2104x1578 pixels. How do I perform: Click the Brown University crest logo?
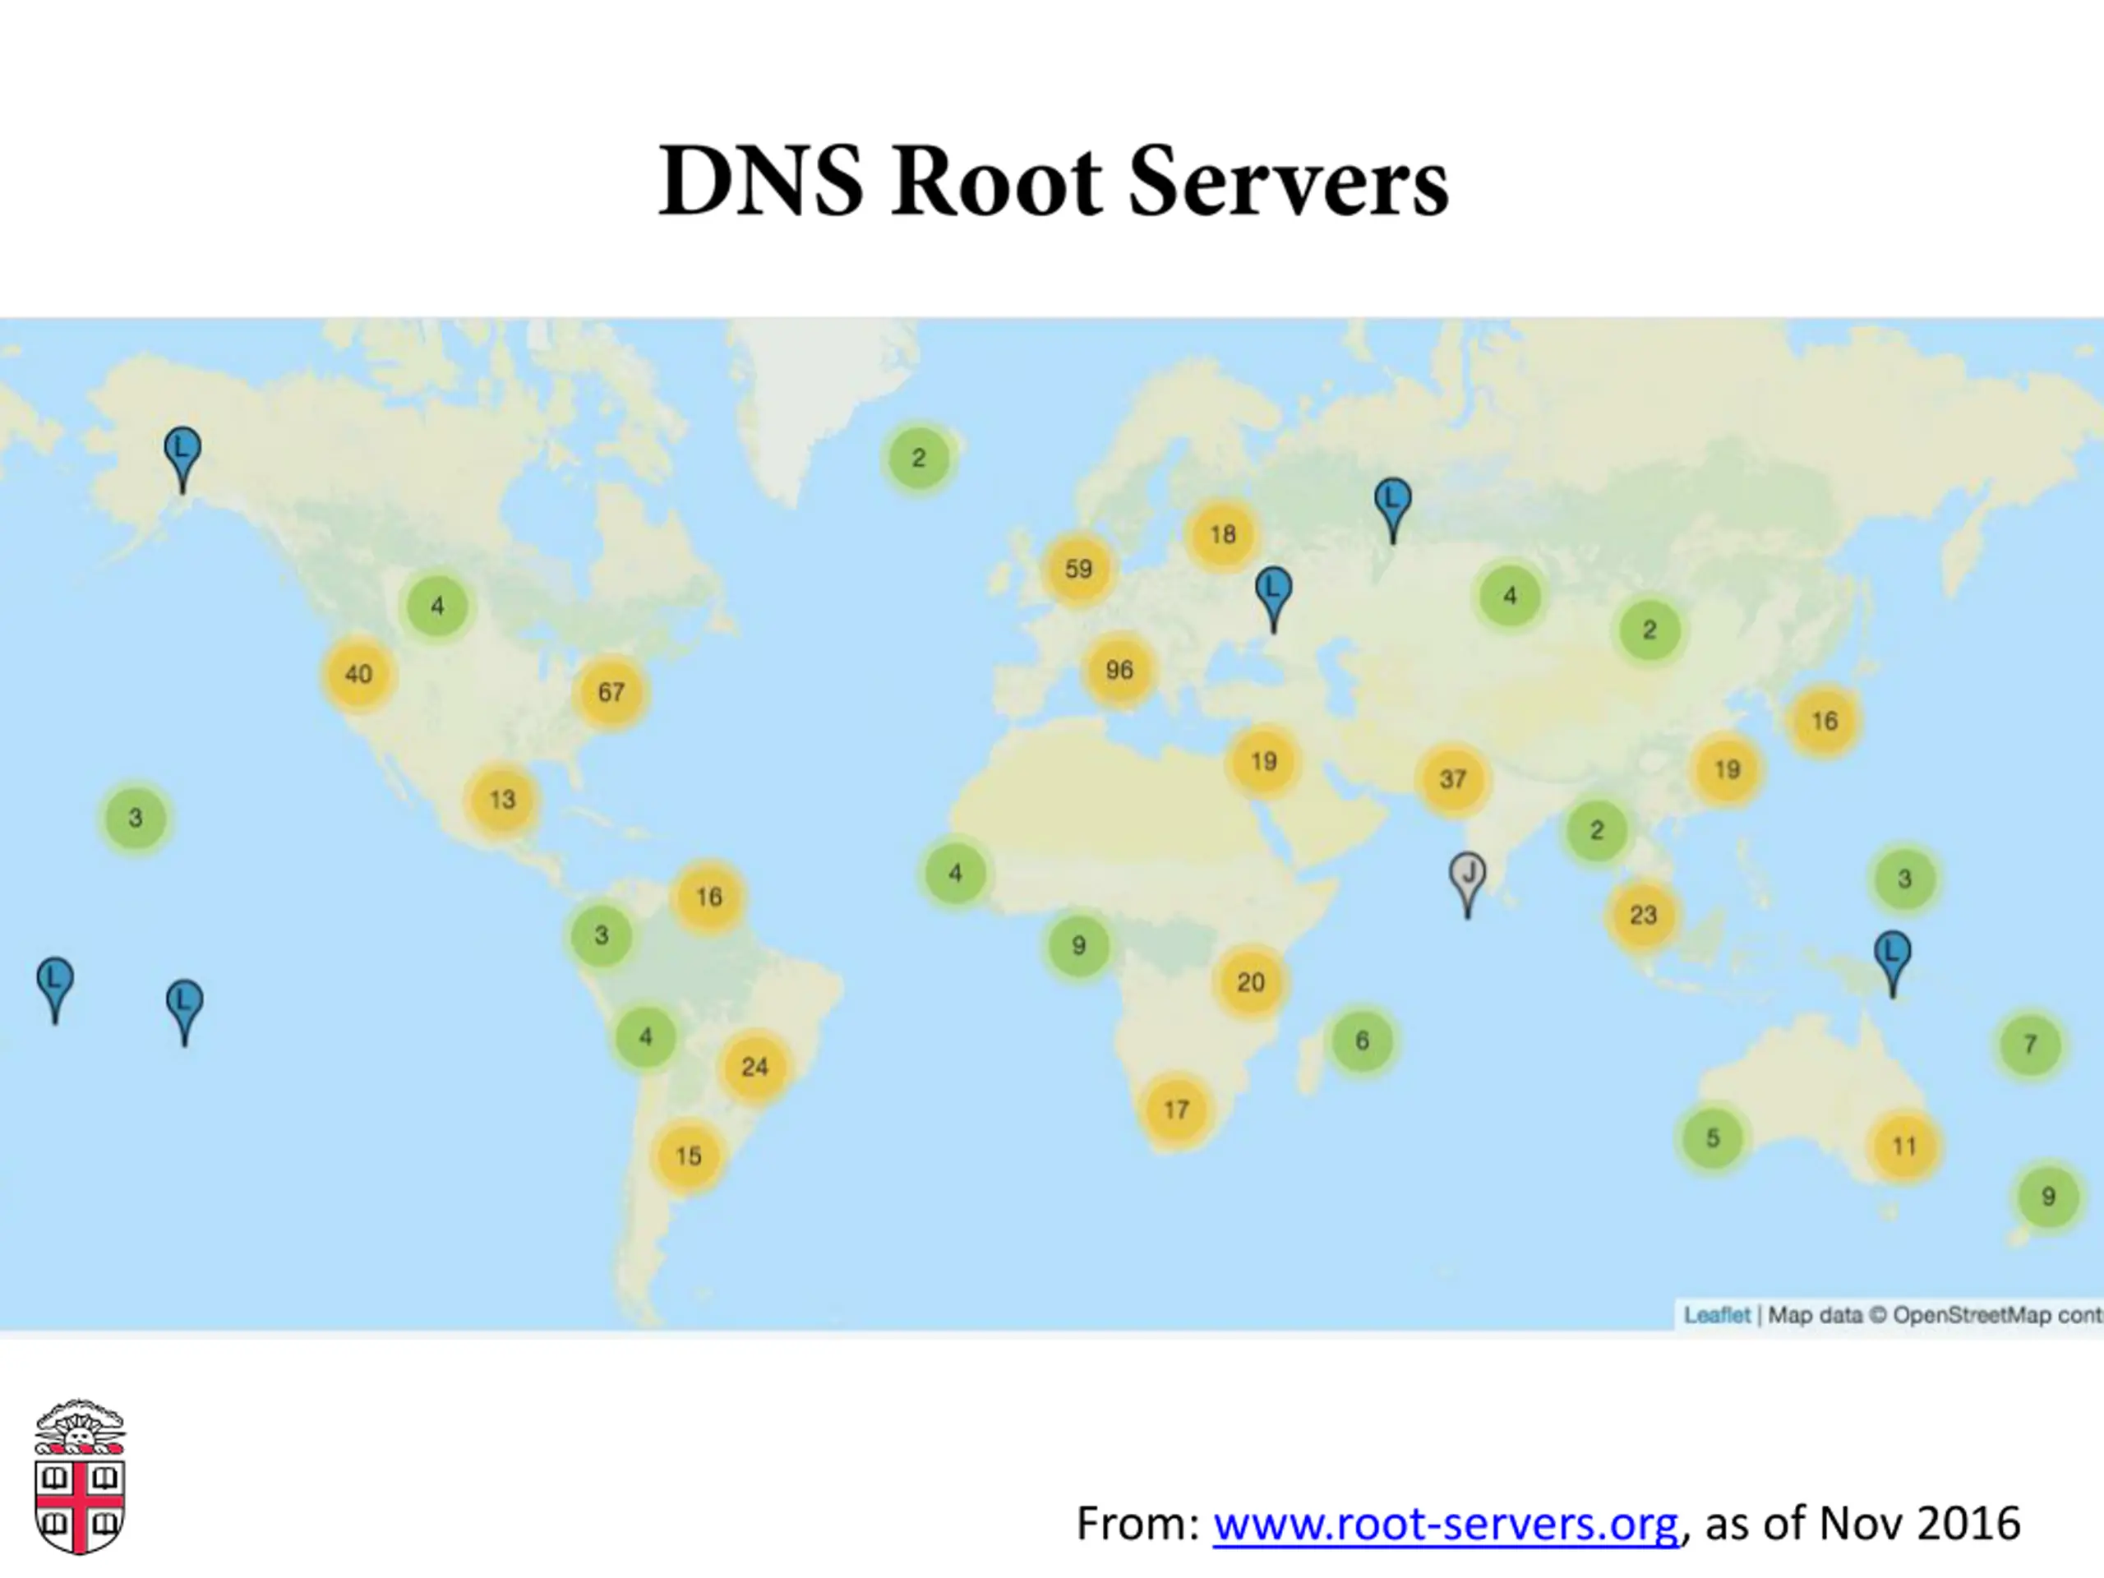click(x=80, y=1476)
